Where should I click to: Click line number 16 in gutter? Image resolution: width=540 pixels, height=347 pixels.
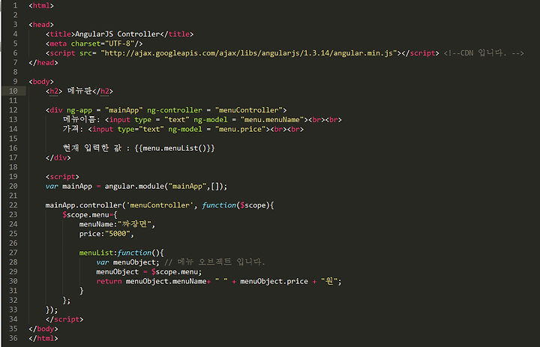pos(13,148)
